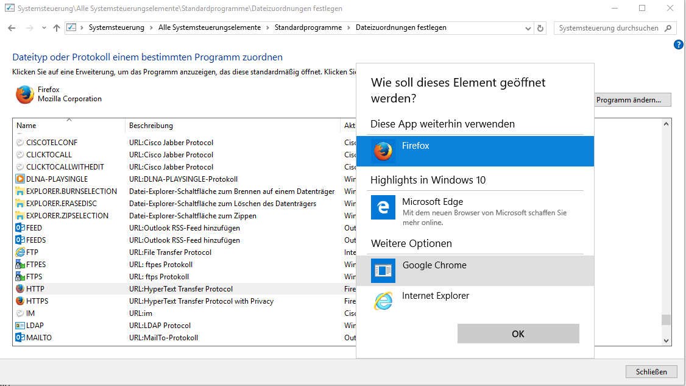The image size is (686, 386).
Task: Click the MAILTO Outlook icon
Action: pyautogui.click(x=20, y=338)
